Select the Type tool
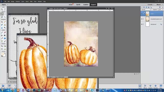Image resolution: width=164 pixels, height=92 pixels. point(2,41)
